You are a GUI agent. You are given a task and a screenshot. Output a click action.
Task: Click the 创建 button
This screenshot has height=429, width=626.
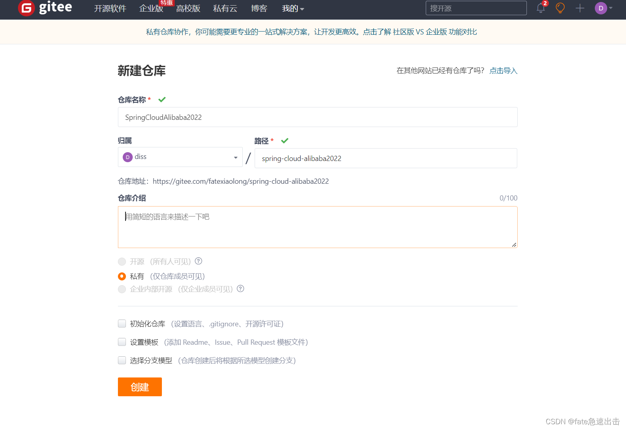coord(140,387)
